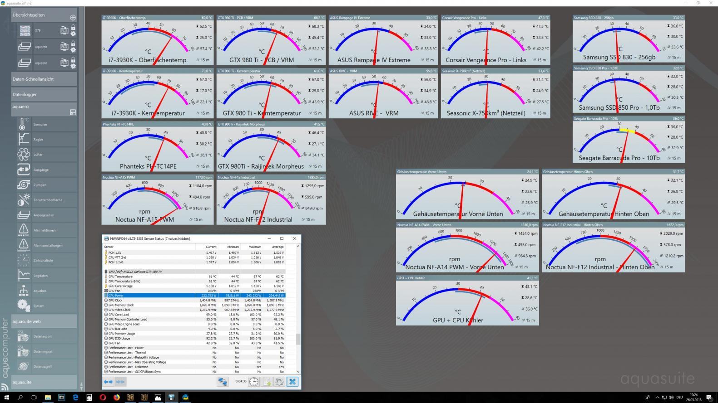Open Benutzeroberfläche page
This screenshot has height=403, width=718.
pos(47,200)
